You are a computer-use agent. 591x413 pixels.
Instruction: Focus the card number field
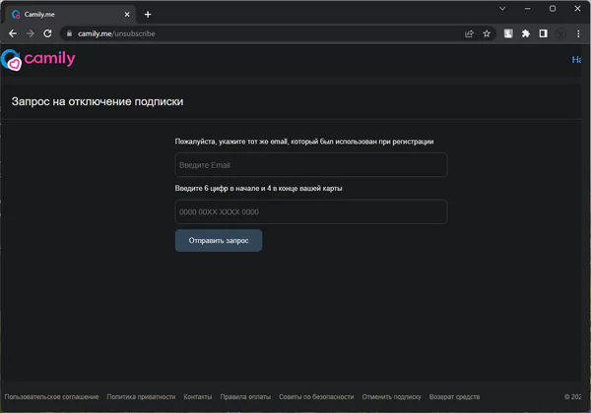coord(310,212)
